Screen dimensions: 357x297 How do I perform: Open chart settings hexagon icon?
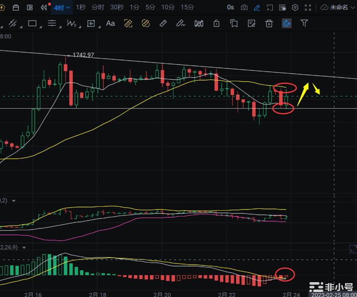pos(295,7)
